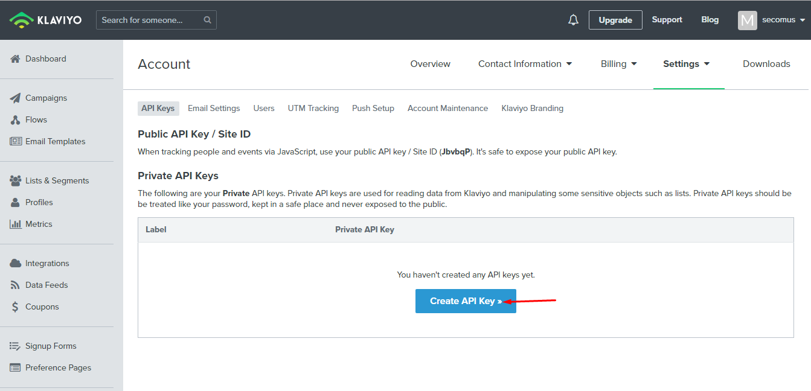
Task: Click 'Public API Key / Site ID' heading
Action: click(x=194, y=134)
